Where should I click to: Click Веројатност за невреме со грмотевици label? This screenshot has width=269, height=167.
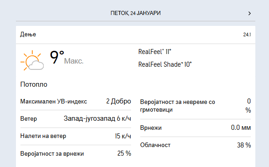coord(178,106)
